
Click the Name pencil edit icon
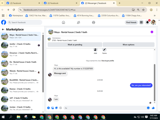pyautogui.click(x=104, y=50)
